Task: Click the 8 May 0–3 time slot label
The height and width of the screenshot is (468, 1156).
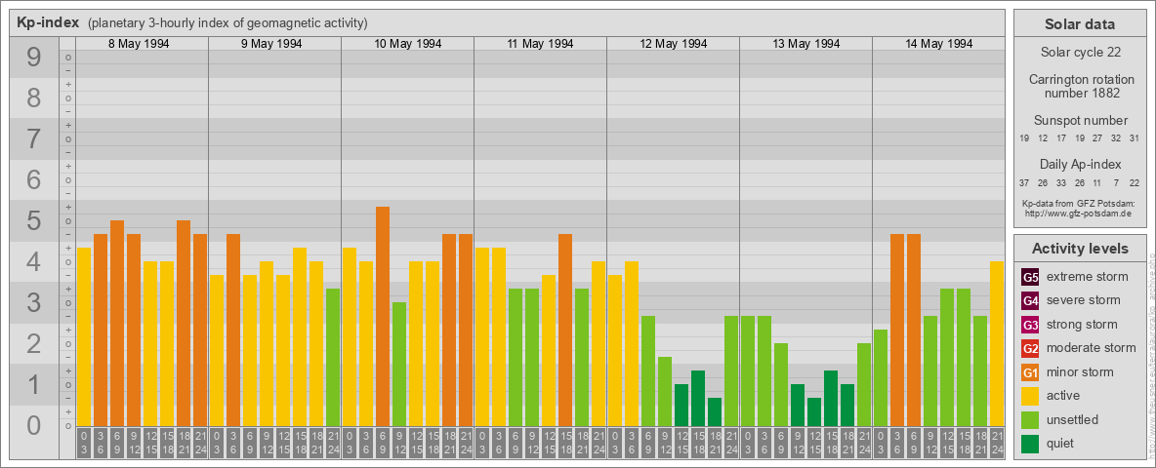Action: pyautogui.click(x=84, y=443)
